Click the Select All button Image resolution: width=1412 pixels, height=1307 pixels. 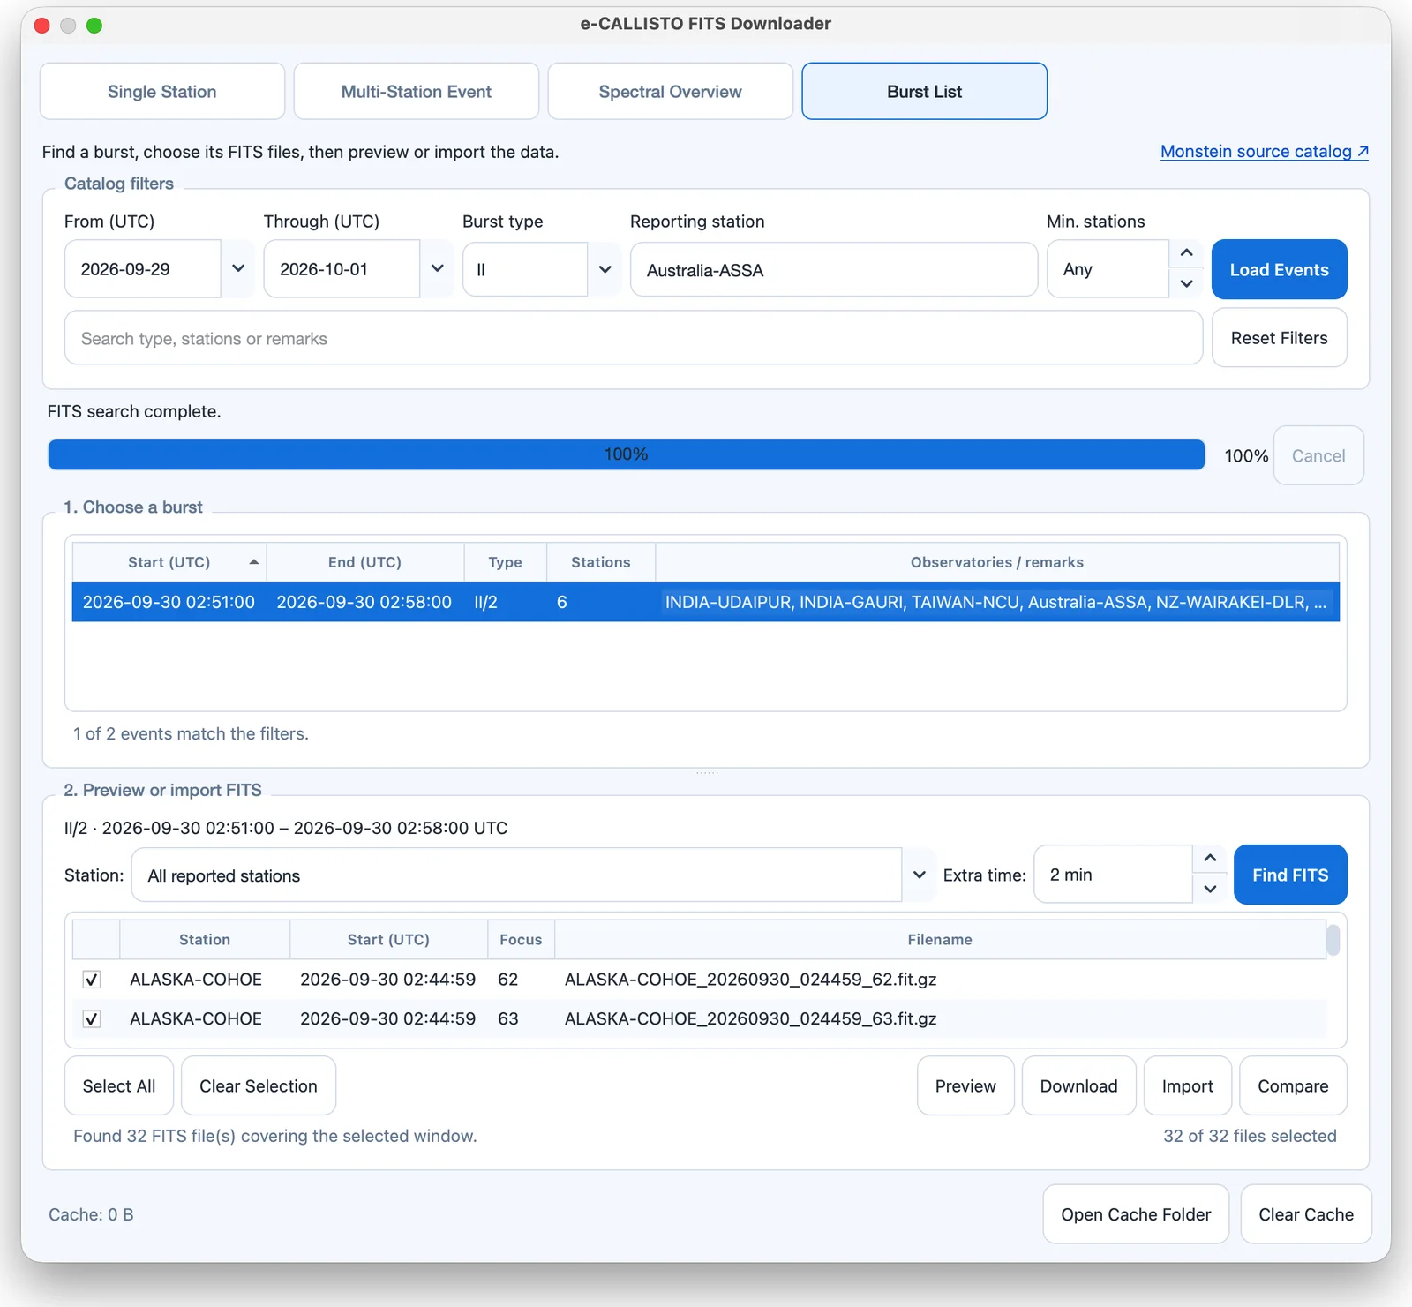(x=119, y=1085)
